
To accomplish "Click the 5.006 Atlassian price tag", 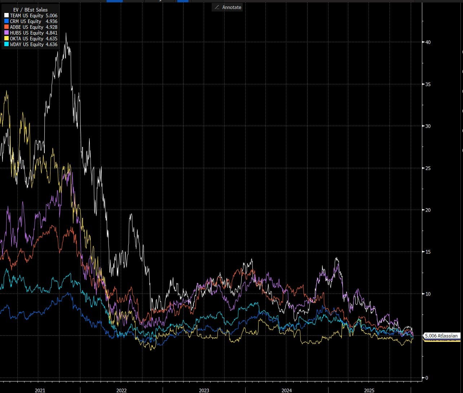I will tap(441, 336).
